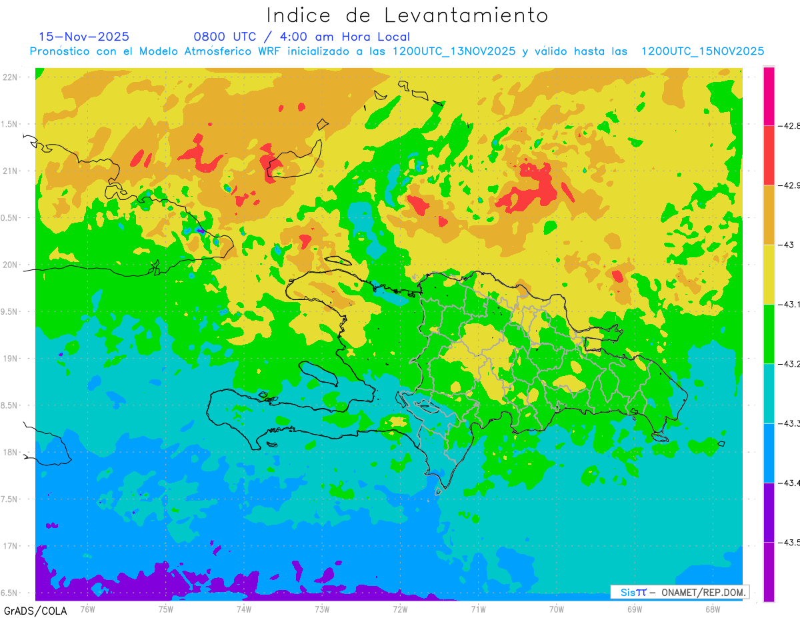Click the 17N latitude label
800x618 pixels.
pyautogui.click(x=11, y=546)
